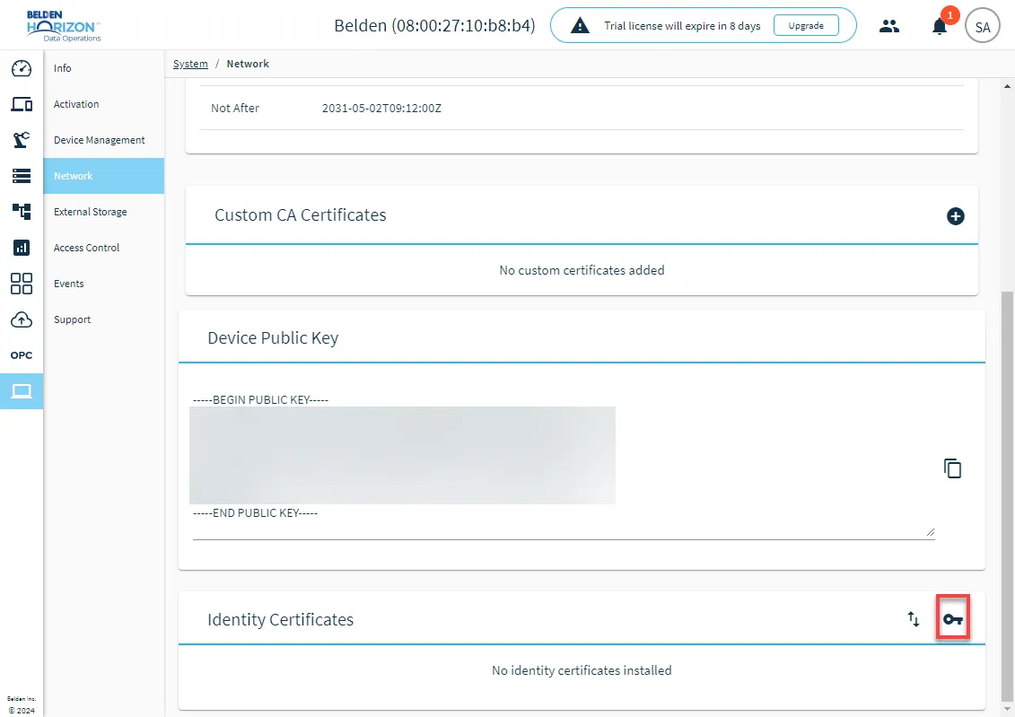Click the 'No custom certificates added' text

pyautogui.click(x=582, y=270)
